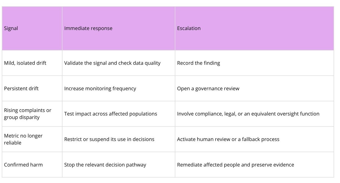This screenshot has height=183, width=340.
Task: Click 'Activate human review or a fallback process'
Action: (228, 139)
